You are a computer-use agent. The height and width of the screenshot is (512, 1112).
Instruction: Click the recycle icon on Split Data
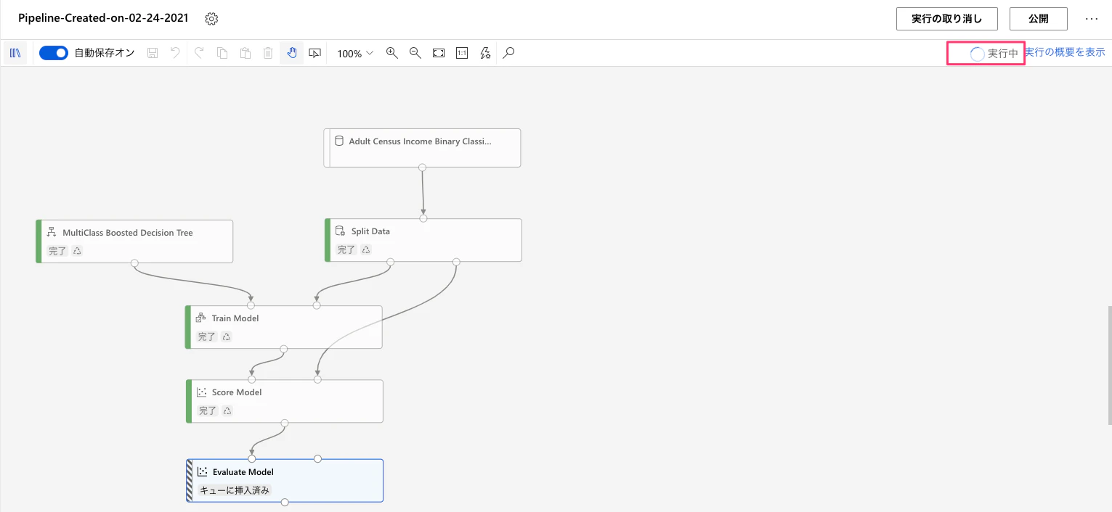(366, 249)
